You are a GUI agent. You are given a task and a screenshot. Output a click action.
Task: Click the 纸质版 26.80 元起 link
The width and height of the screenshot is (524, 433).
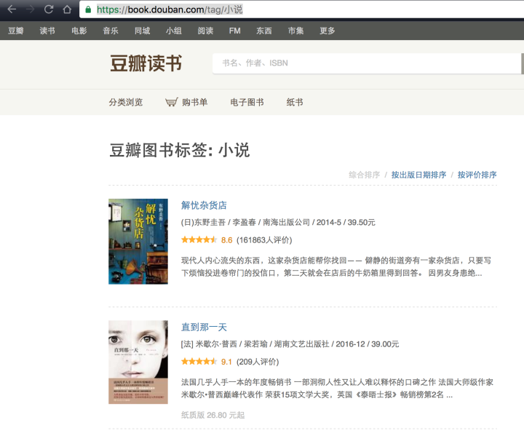coord(213,415)
